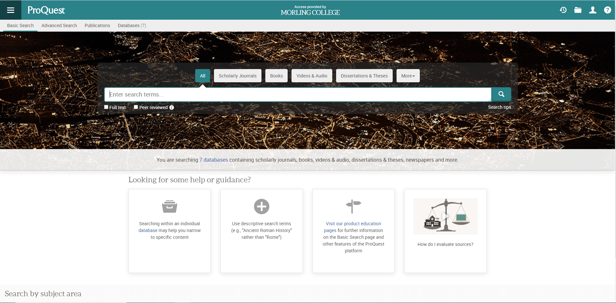Viewport: 616px width, 303px height.
Task: Click the Peer reviewed info icon
Action: coord(172,107)
